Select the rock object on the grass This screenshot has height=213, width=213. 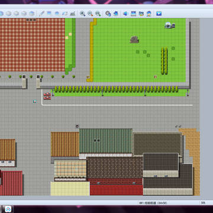coord(134,40)
